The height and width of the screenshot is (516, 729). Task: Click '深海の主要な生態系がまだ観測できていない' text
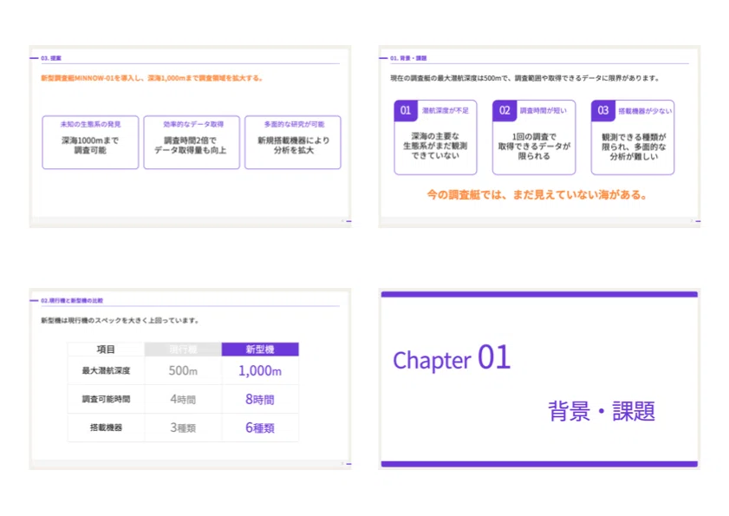[x=435, y=146]
